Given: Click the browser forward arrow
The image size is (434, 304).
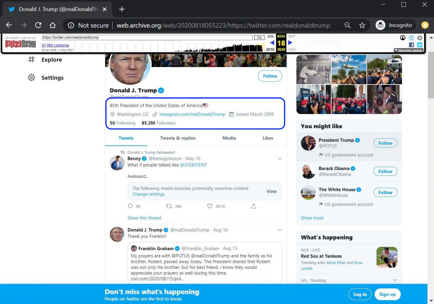Looking at the screenshot, I should pyautogui.click(x=23, y=25).
